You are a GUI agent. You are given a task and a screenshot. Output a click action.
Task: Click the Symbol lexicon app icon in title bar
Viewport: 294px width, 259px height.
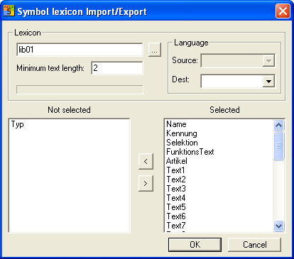(x=9, y=11)
